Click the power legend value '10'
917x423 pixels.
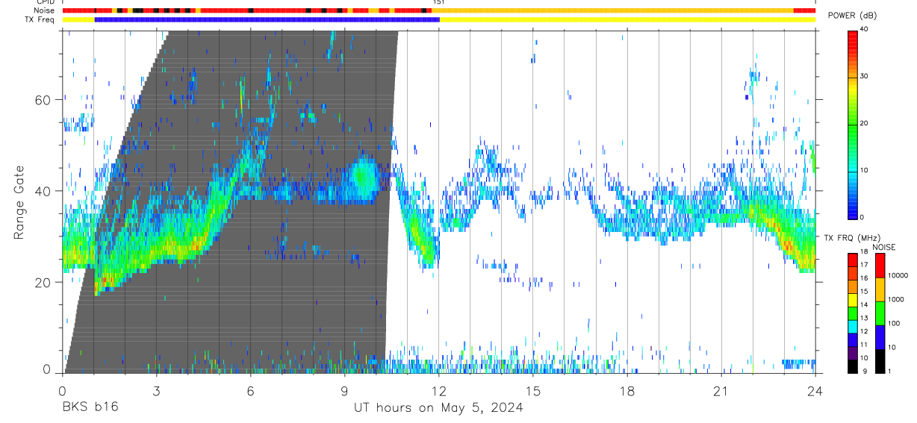(x=865, y=170)
